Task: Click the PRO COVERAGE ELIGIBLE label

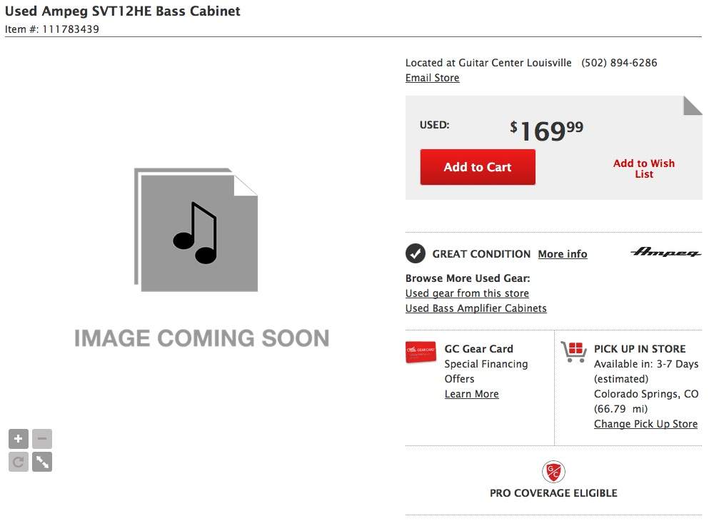Action: point(553,493)
